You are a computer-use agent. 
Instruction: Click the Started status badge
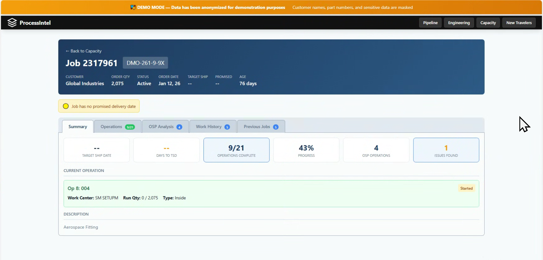pos(466,188)
